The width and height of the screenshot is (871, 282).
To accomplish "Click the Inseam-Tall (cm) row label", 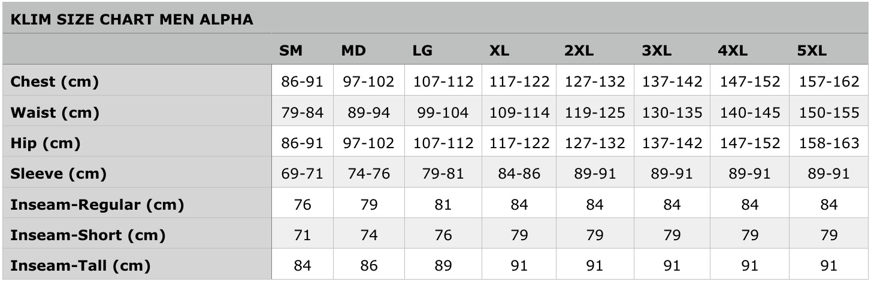I will click(x=80, y=266).
